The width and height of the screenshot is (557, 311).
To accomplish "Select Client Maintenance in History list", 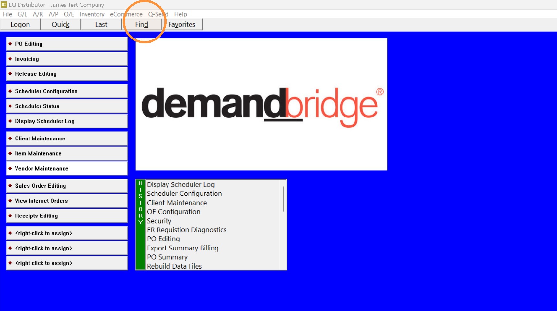I will click(177, 203).
